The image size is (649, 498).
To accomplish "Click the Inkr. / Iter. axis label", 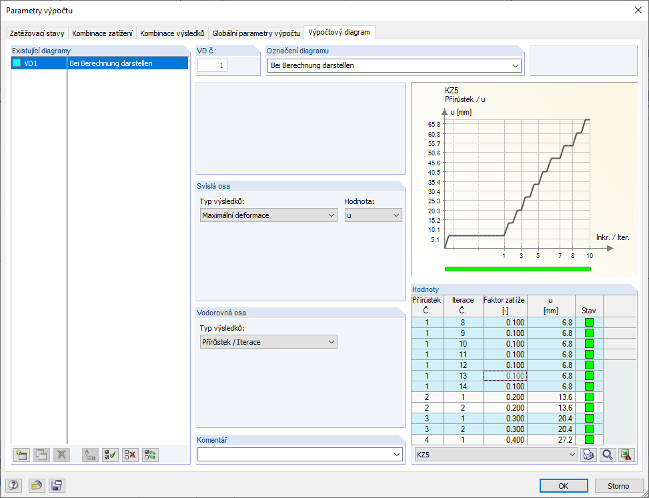I will click(612, 237).
